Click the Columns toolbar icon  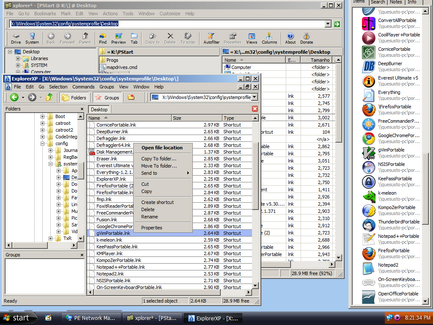point(269,38)
